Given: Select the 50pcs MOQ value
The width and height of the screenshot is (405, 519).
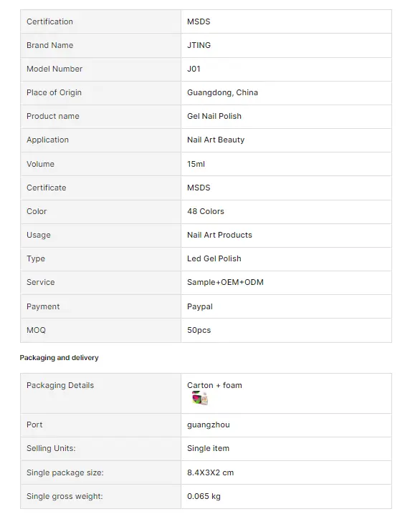Looking at the screenshot, I should (199, 330).
